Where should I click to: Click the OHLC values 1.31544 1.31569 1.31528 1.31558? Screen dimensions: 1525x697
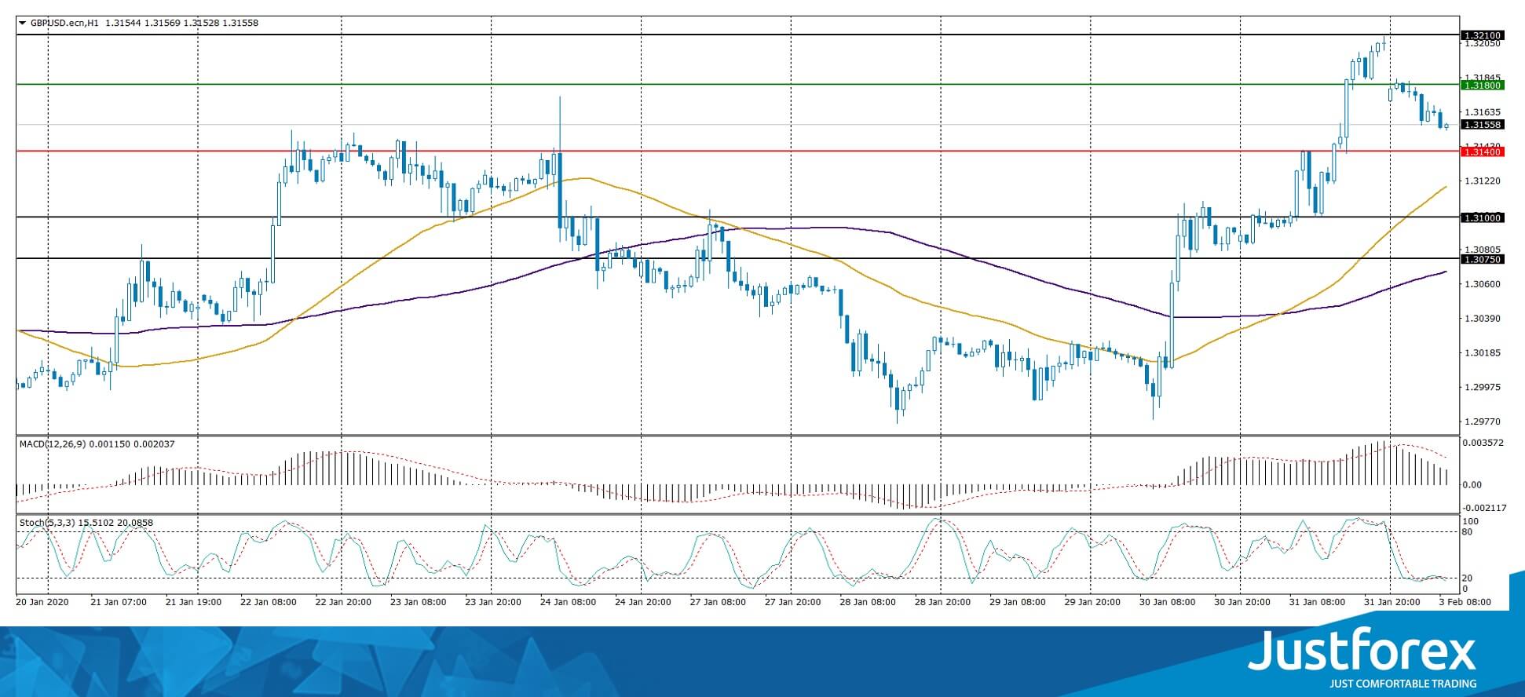pyautogui.click(x=181, y=24)
